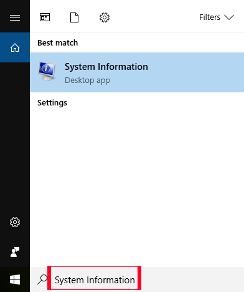Click the Feedback person icon
Screen dimensions: 244x292
(x=15, y=252)
